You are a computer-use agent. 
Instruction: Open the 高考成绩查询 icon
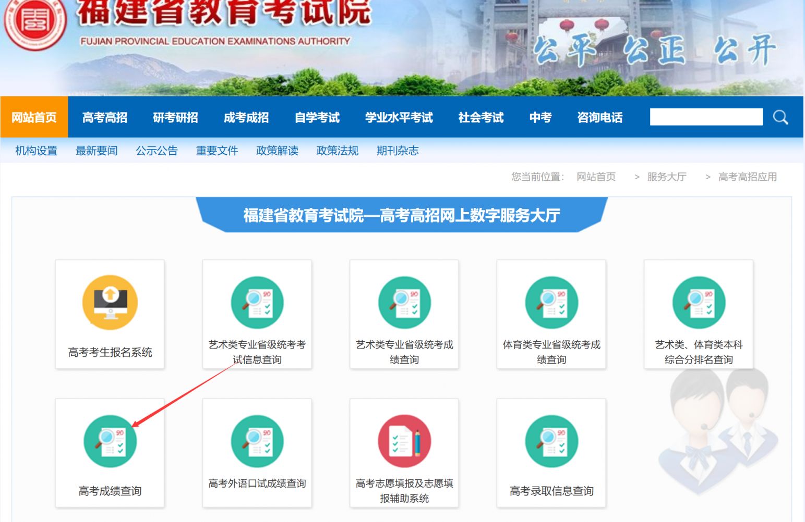click(x=110, y=441)
